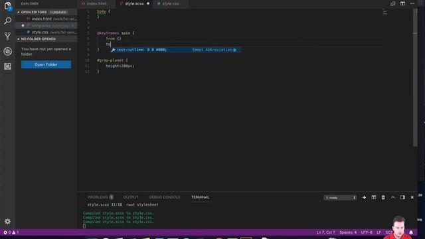Image resolution: width=425 pixels, height=239 pixels.
Task: Select style.css in Open Editors
Action: click(x=46, y=33)
